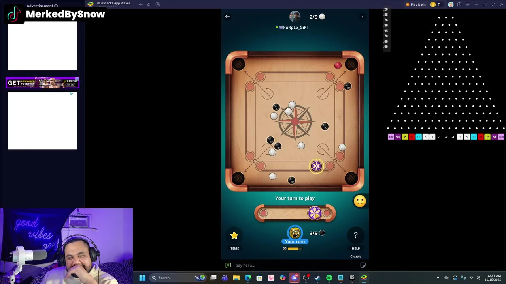Open HELP question mark
Image resolution: width=506 pixels, height=284 pixels.
(355, 235)
